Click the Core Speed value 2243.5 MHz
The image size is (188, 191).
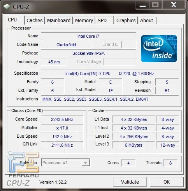[62, 119]
